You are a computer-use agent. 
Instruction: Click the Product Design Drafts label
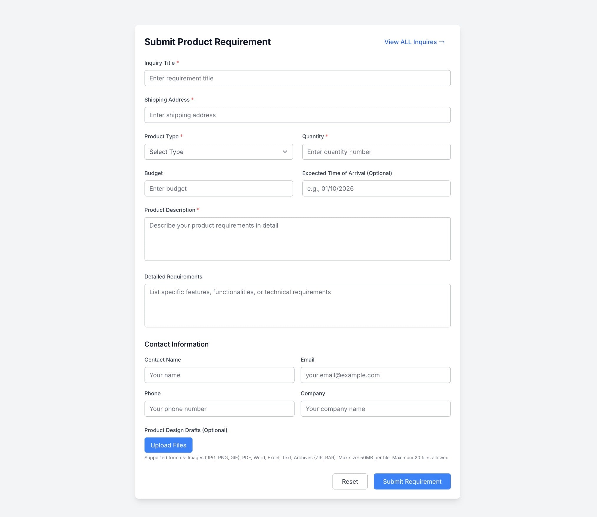pos(186,430)
